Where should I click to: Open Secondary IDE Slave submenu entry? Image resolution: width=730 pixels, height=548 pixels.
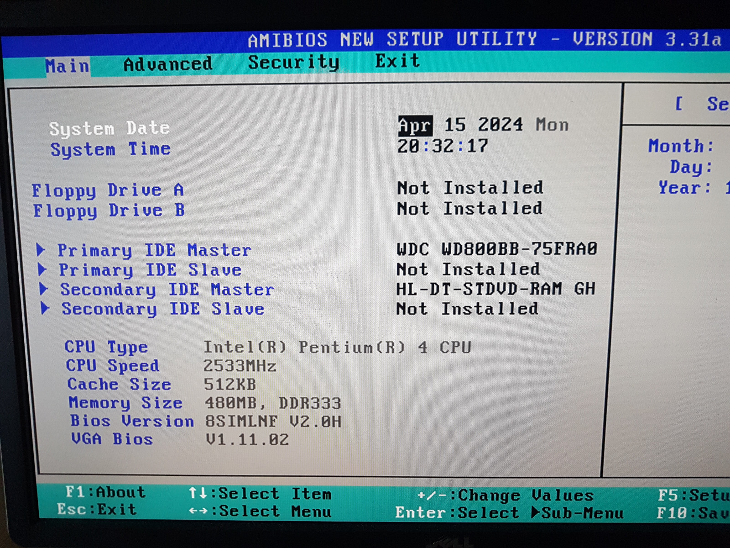coord(163,309)
